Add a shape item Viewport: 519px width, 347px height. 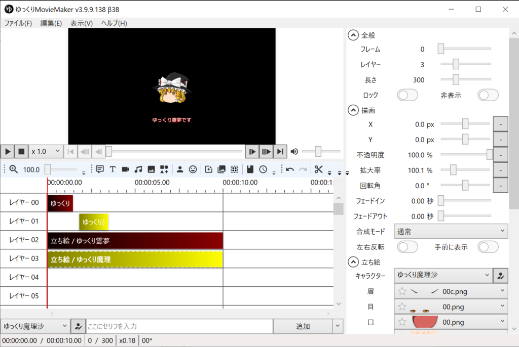pos(164,169)
